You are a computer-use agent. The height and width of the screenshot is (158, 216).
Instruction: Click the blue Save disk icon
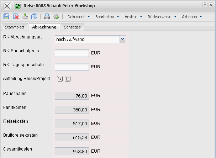[6, 17]
